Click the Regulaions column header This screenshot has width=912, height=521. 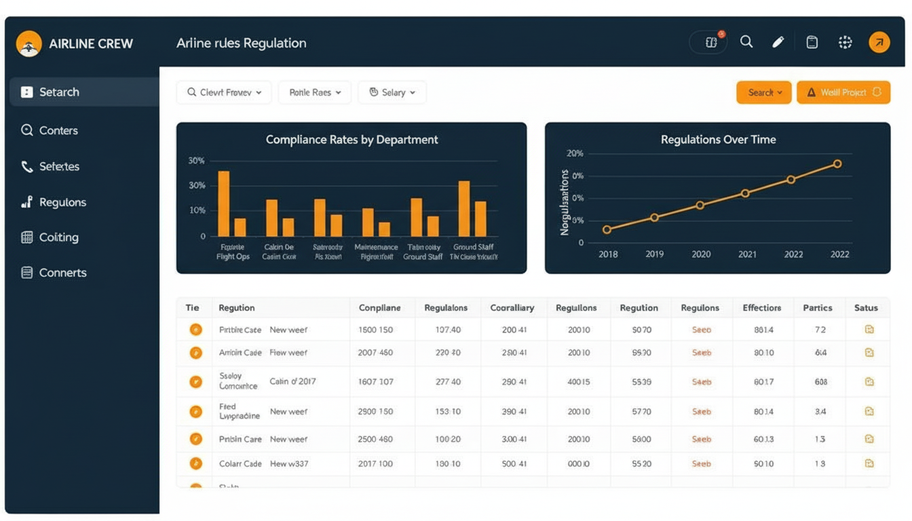point(446,308)
